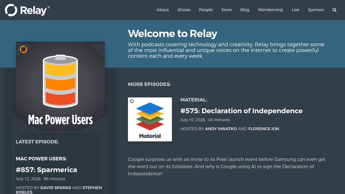The width and height of the screenshot is (345, 194).
Task: Visit the Store from the navigation
Action: tap(227, 10)
